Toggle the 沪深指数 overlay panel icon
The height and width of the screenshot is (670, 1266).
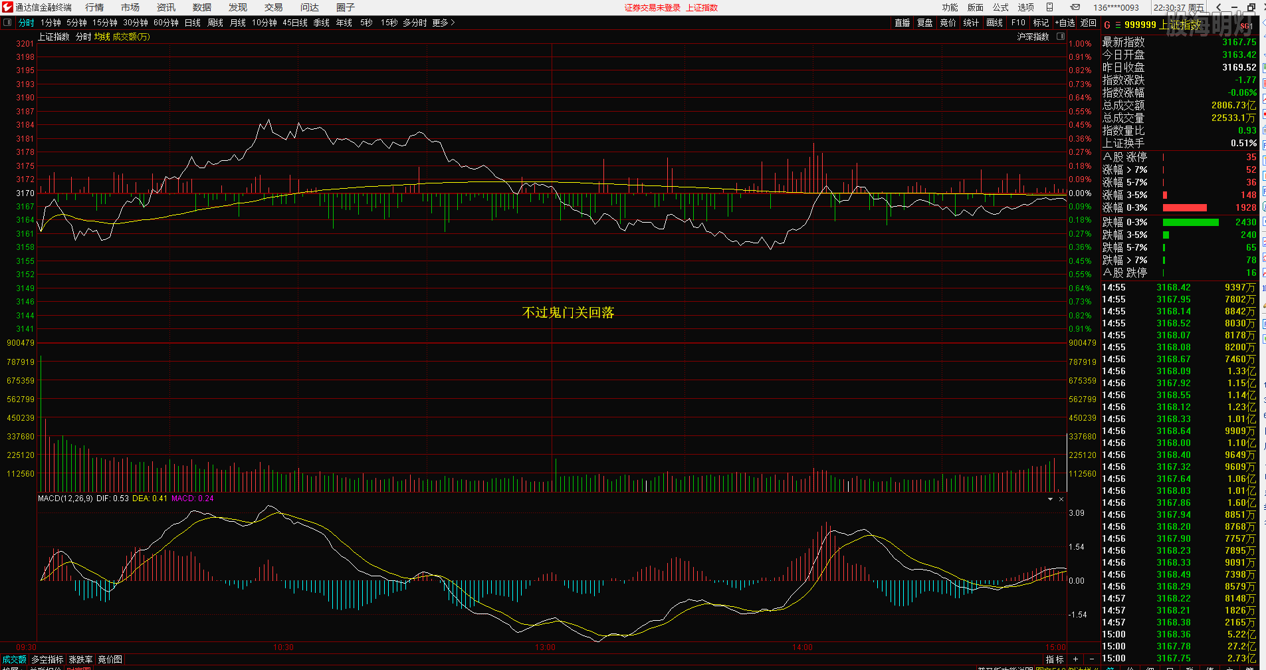click(1061, 37)
